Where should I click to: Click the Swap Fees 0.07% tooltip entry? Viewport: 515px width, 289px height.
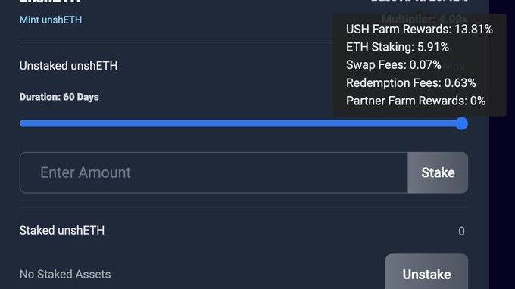click(394, 65)
